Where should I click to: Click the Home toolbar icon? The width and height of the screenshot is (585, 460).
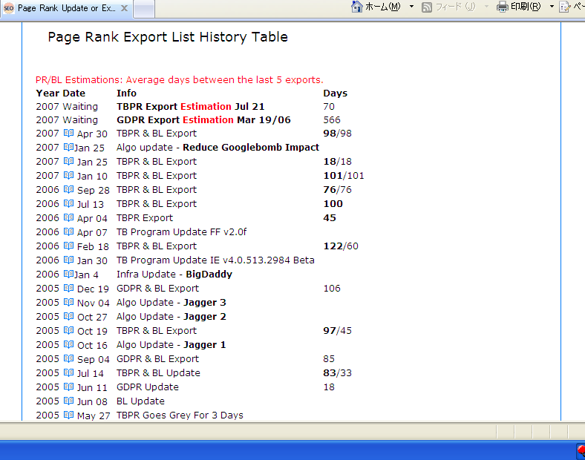[x=357, y=7]
